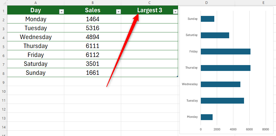Click the sales value 6112
This screenshot has height=136, width=276.
93,55
